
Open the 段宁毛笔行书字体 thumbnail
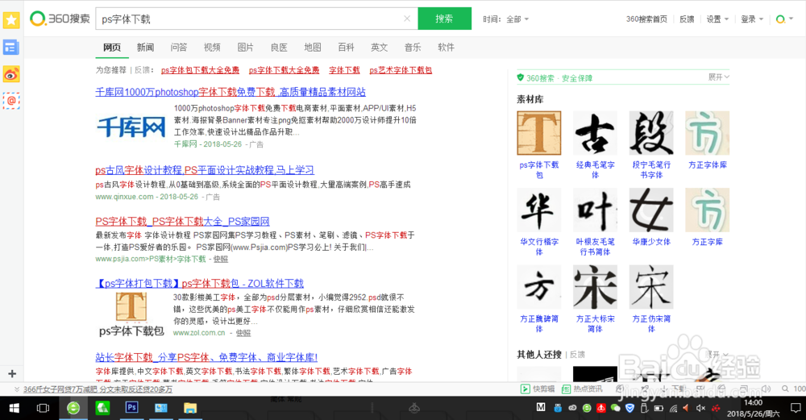click(650, 133)
